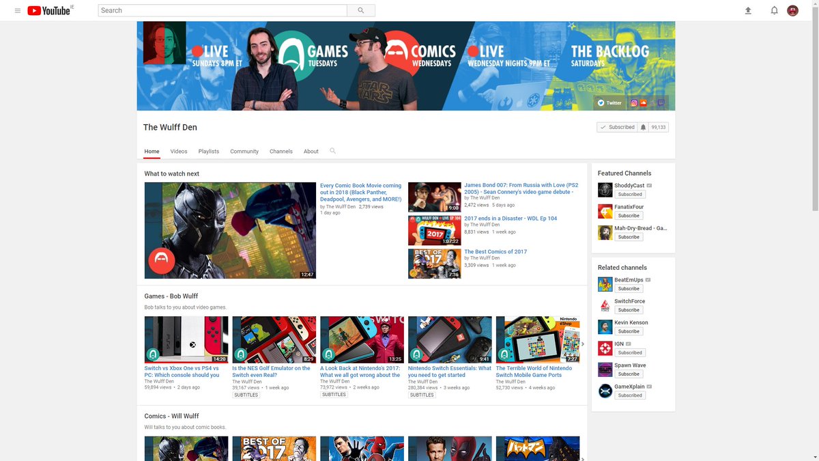Click the channel search magnifier icon

click(x=333, y=151)
